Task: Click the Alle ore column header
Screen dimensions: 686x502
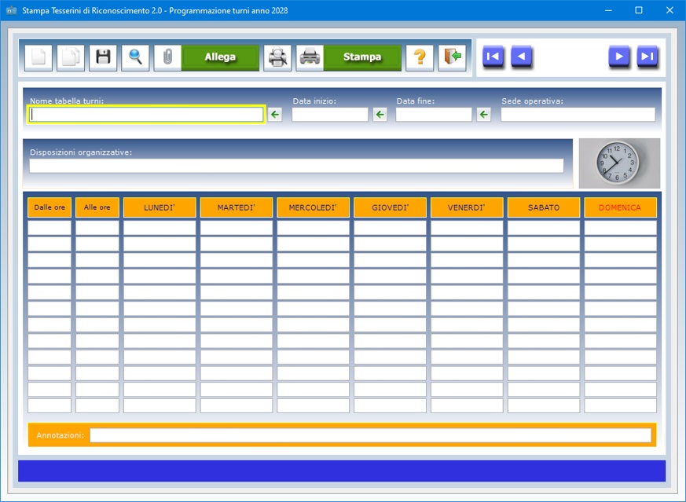Action: coord(97,207)
